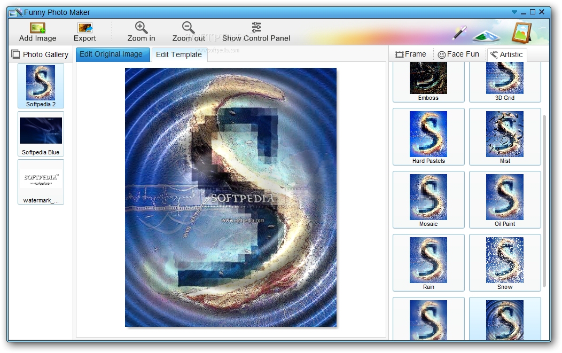The image size is (562, 353).
Task: Apply the Hard Pastels artistic effect
Action: 428,137
